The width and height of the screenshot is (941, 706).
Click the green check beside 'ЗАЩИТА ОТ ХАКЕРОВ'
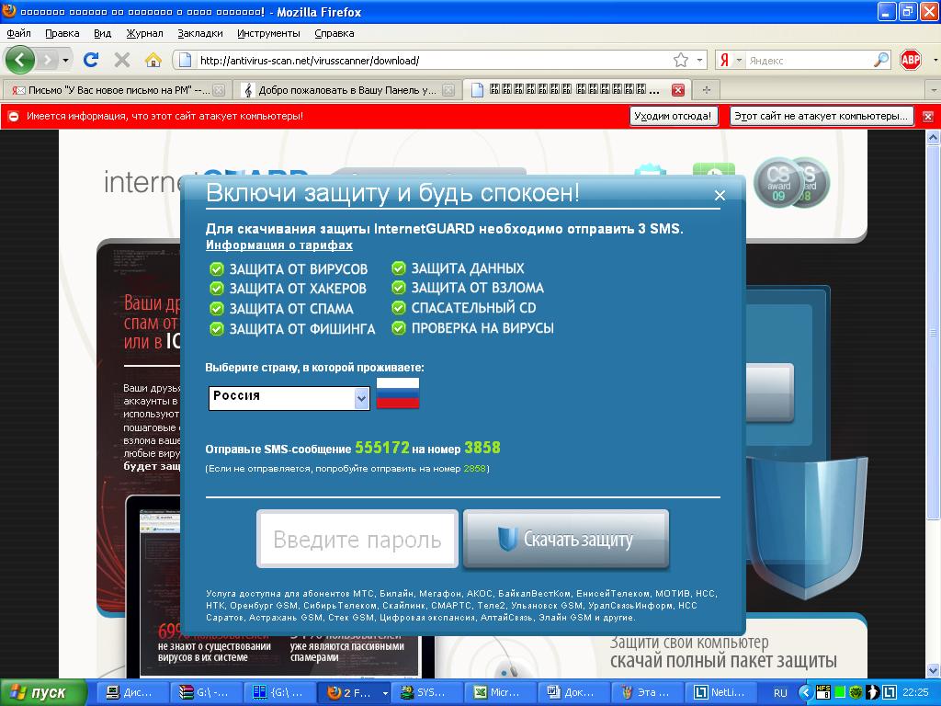[217, 289]
